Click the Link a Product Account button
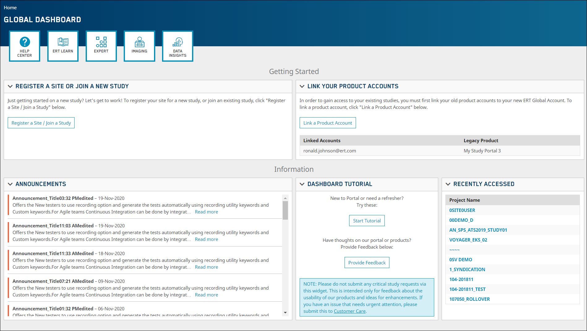The height and width of the screenshot is (331, 587). 328,123
